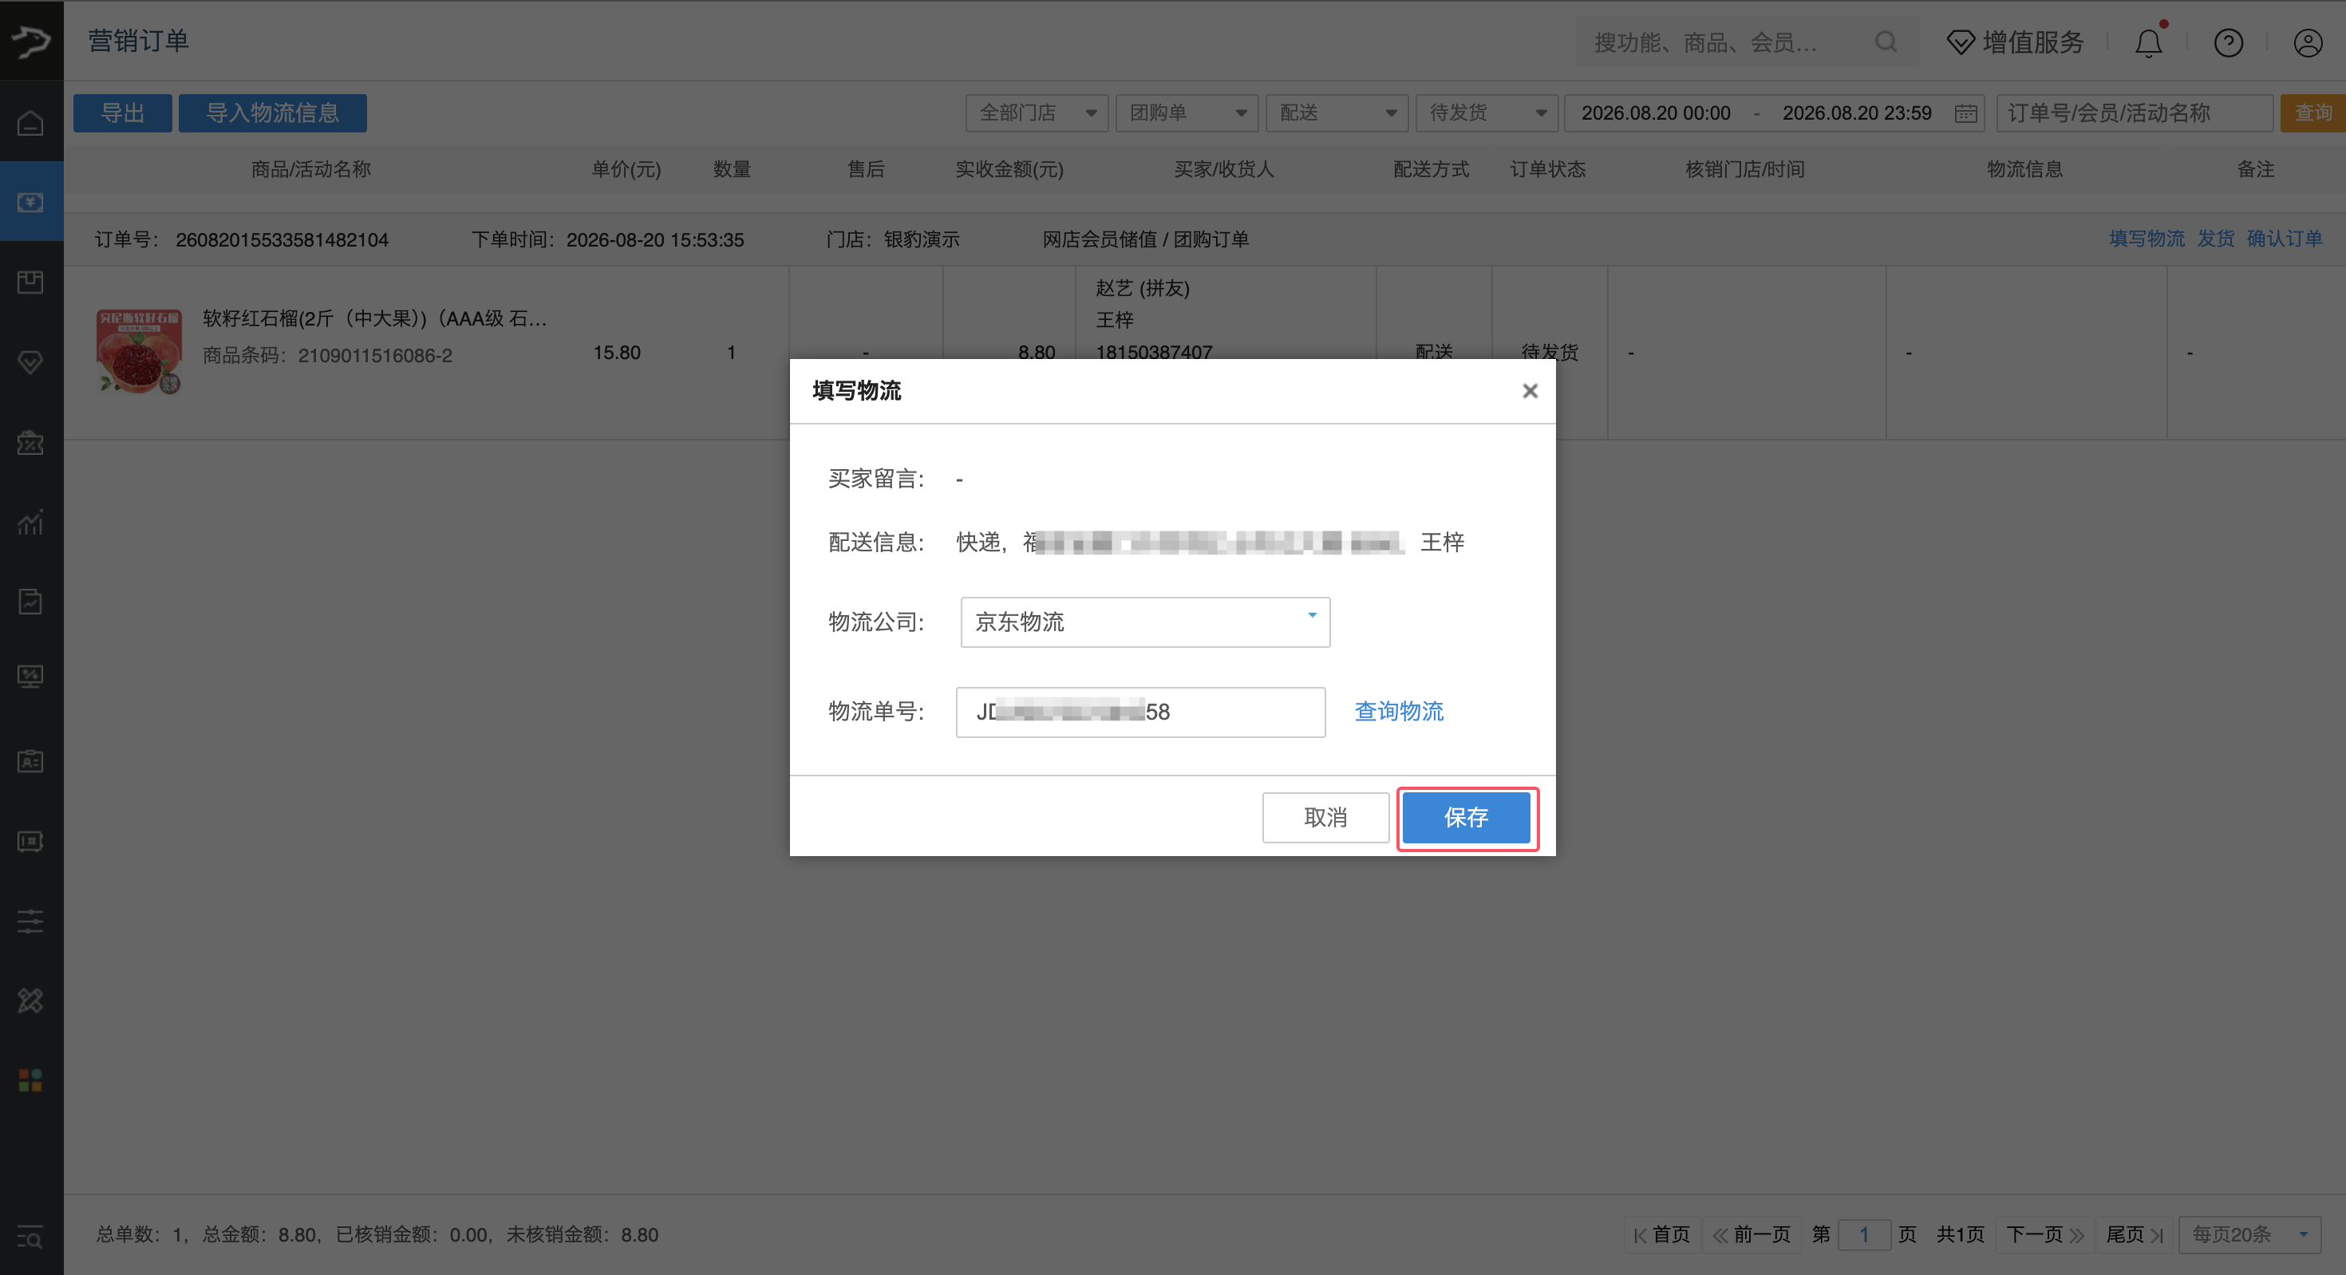Screen dimensions: 2346x1275
Task: Click the 填写物流 link on the order row
Action: (2147, 239)
